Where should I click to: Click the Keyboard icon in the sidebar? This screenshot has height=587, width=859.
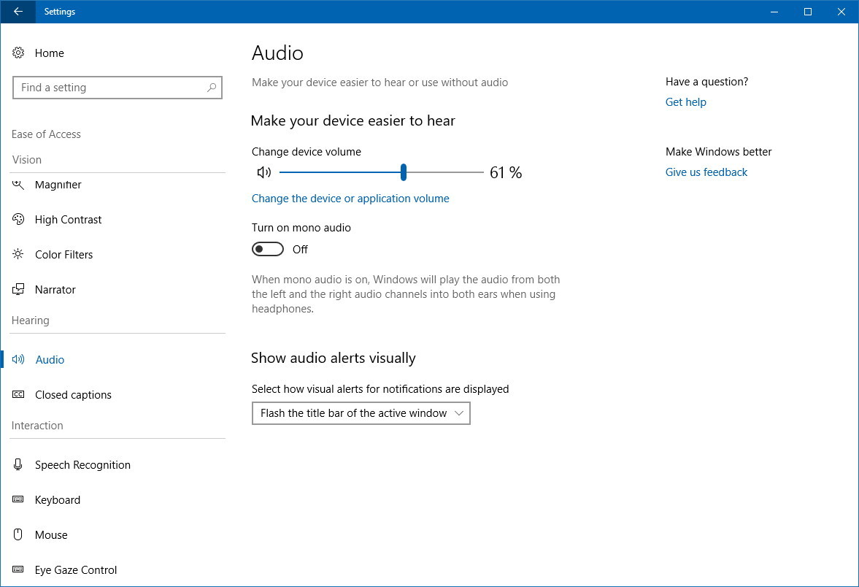18,499
